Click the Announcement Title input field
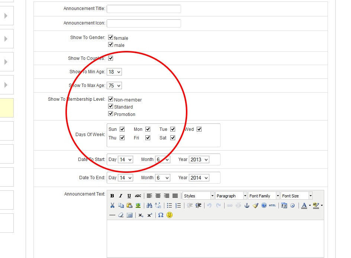 144,9
